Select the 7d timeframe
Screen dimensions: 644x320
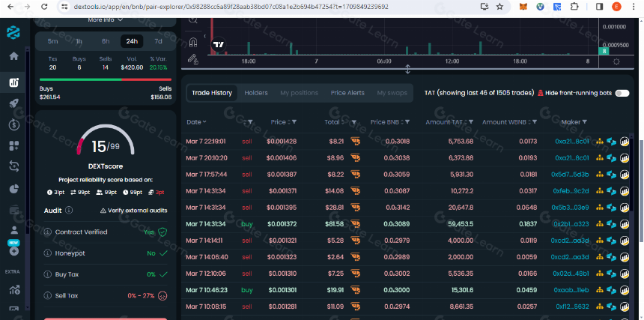pos(158,41)
